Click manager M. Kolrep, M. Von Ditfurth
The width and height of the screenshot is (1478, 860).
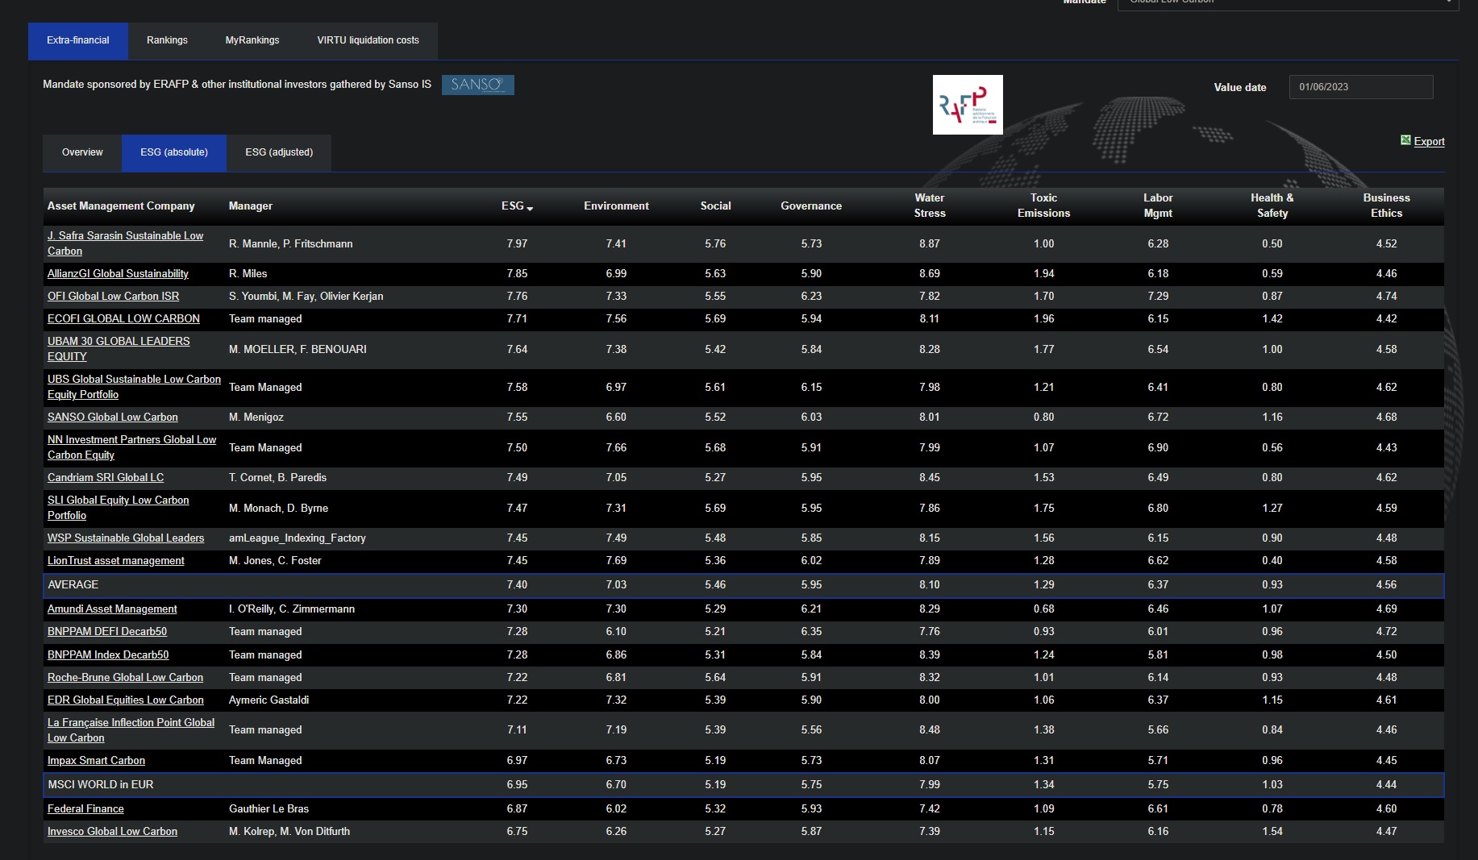click(289, 832)
